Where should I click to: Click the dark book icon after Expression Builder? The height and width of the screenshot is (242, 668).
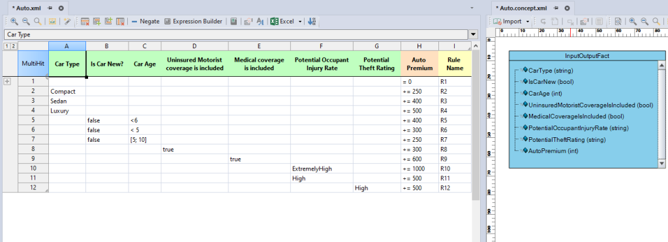234,21
